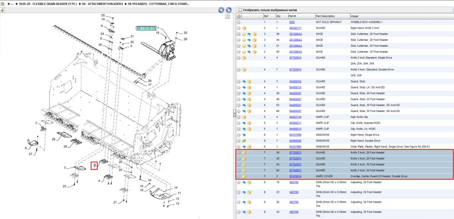The width and height of the screenshot is (454, 219).
Task: Toggle the circle for 87470814 knife cover row
Action: tap(239, 176)
